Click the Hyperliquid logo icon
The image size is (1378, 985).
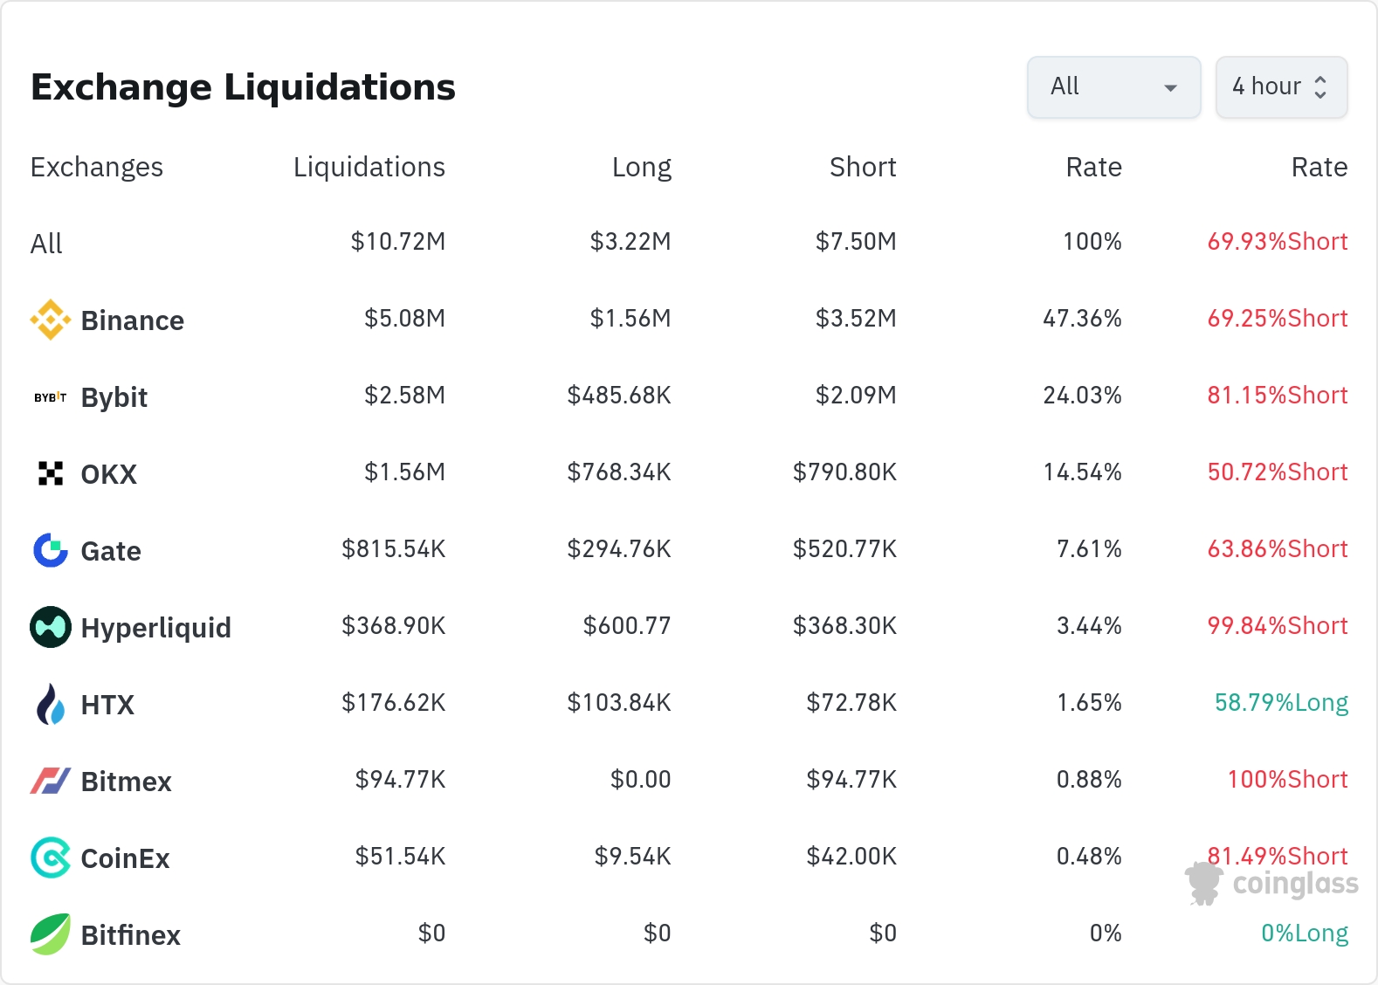coord(51,627)
